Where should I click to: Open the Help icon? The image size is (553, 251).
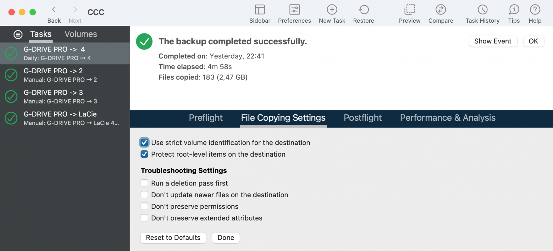(535, 10)
